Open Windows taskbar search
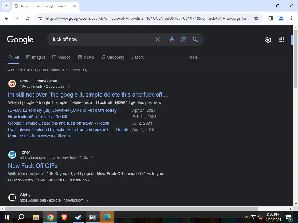Image resolution: width=298 pixels, height=223 pixels. (x=21, y=217)
